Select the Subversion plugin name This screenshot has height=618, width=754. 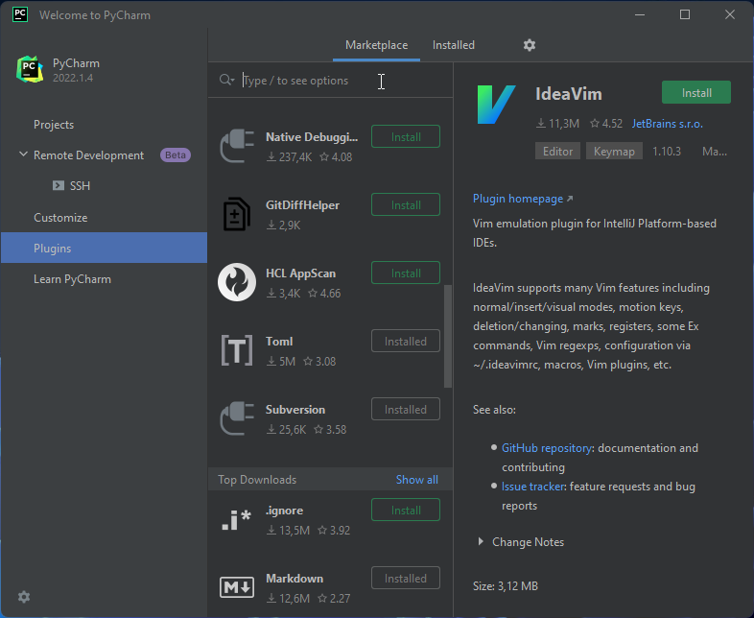[295, 410]
